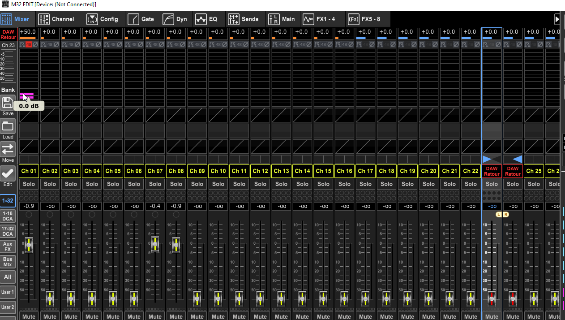
Task: Click the red DAW Retour left fader handle
Action: pos(492,298)
